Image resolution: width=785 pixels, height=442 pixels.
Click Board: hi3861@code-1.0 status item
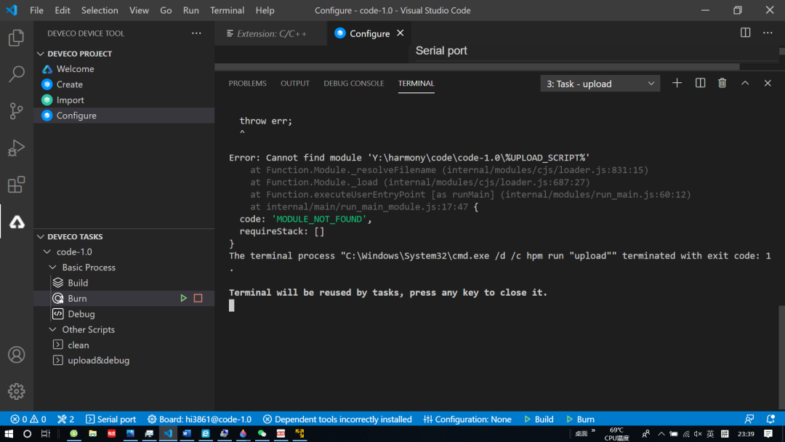199,419
